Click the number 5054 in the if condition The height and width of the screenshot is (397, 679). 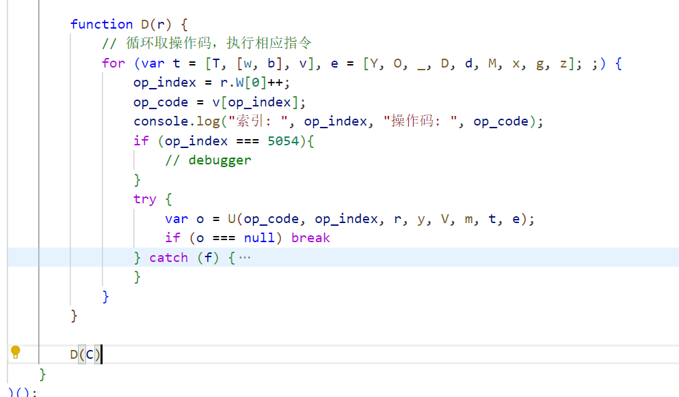(283, 141)
